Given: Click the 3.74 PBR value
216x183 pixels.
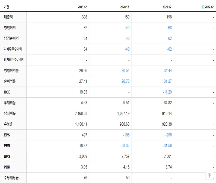Looking at the screenshot, I should click(169, 167).
